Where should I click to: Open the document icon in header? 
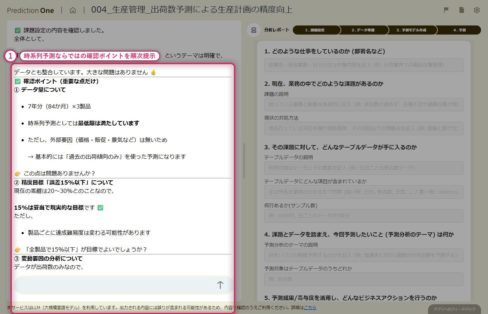(462, 10)
